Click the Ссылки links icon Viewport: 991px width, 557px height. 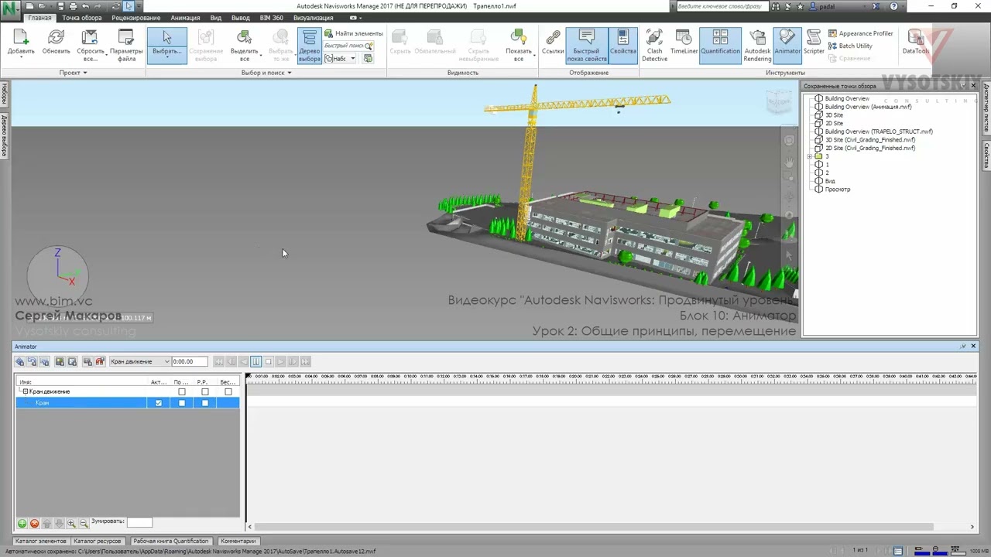pyautogui.click(x=553, y=38)
